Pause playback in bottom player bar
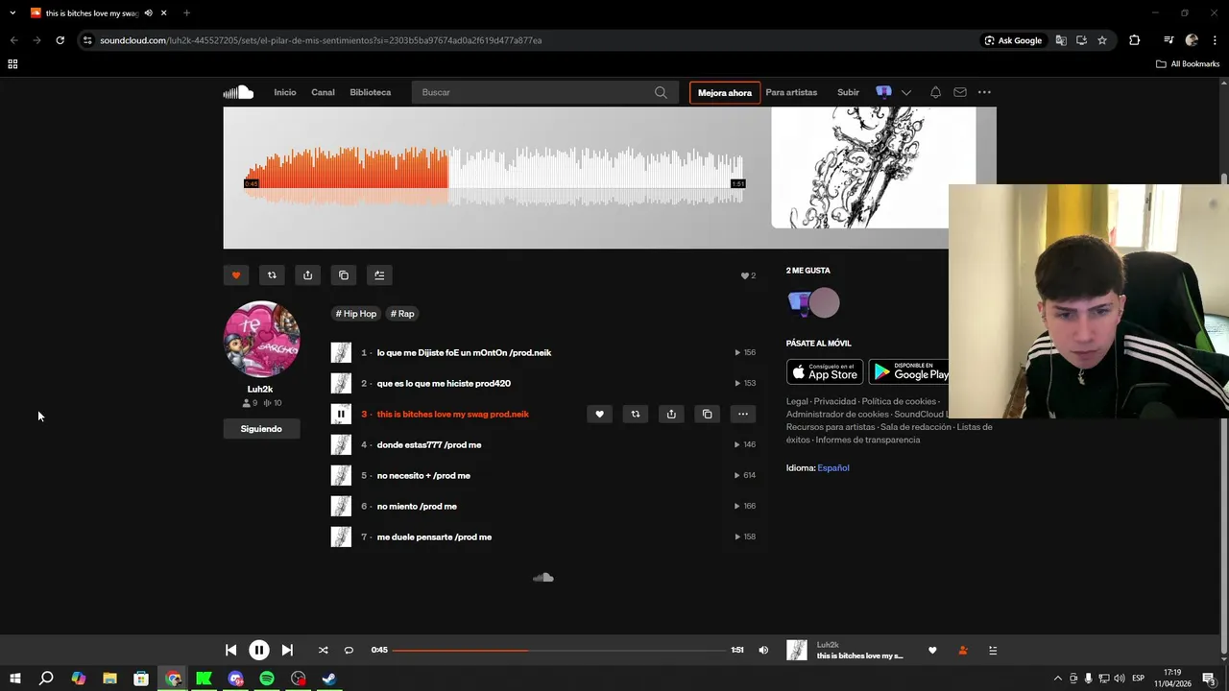This screenshot has width=1229, height=691. (x=259, y=650)
